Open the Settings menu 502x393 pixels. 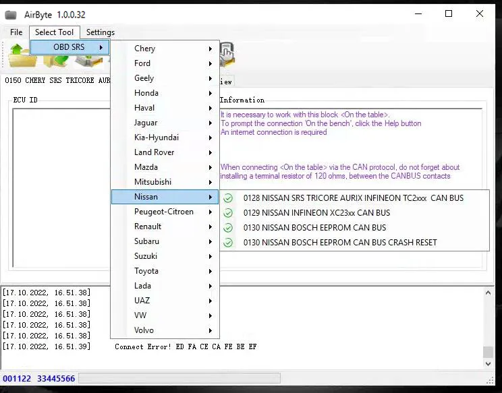(101, 32)
